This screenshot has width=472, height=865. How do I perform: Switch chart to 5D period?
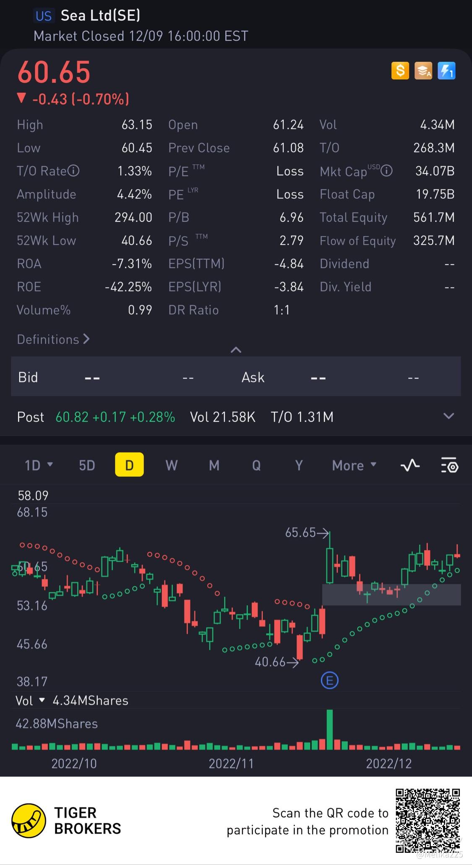tap(87, 465)
